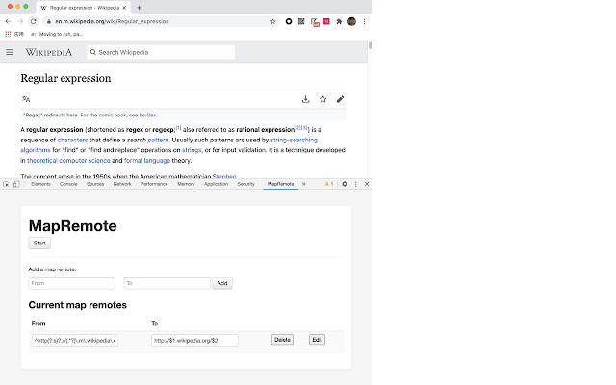Open the circle extension icon in toolbar
616x385 pixels.
point(289,21)
